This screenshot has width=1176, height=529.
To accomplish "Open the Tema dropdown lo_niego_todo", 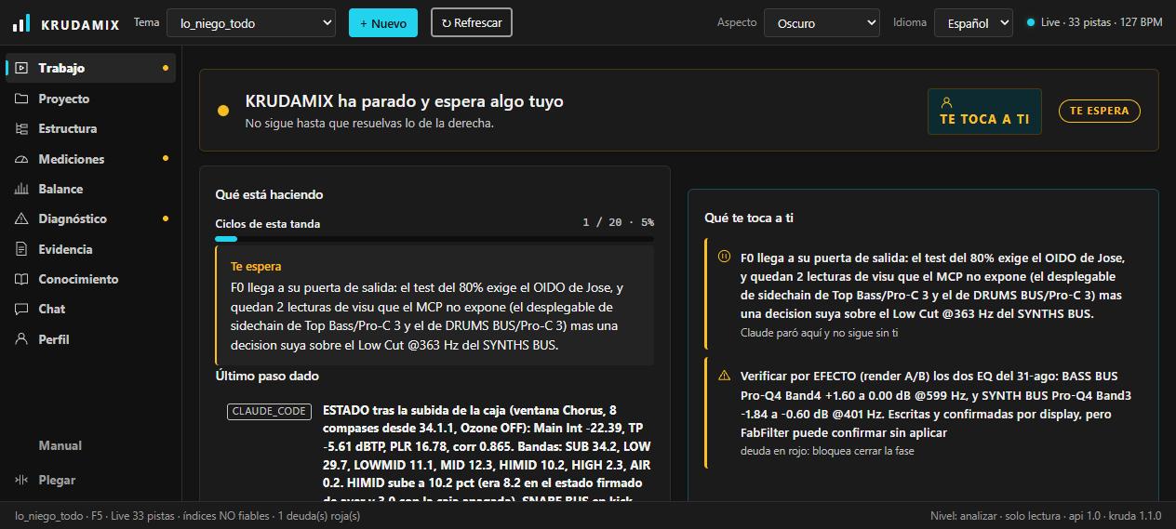I will coord(251,22).
